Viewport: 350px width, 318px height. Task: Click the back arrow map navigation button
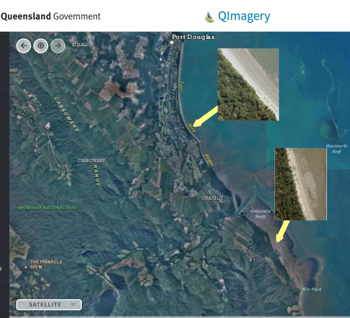click(x=24, y=46)
